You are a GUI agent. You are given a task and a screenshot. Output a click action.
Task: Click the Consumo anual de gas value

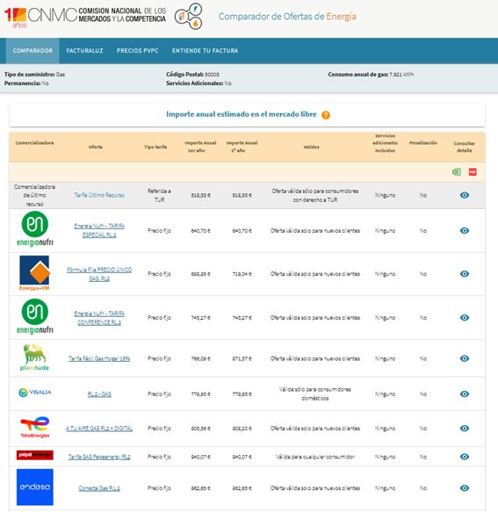(401, 75)
